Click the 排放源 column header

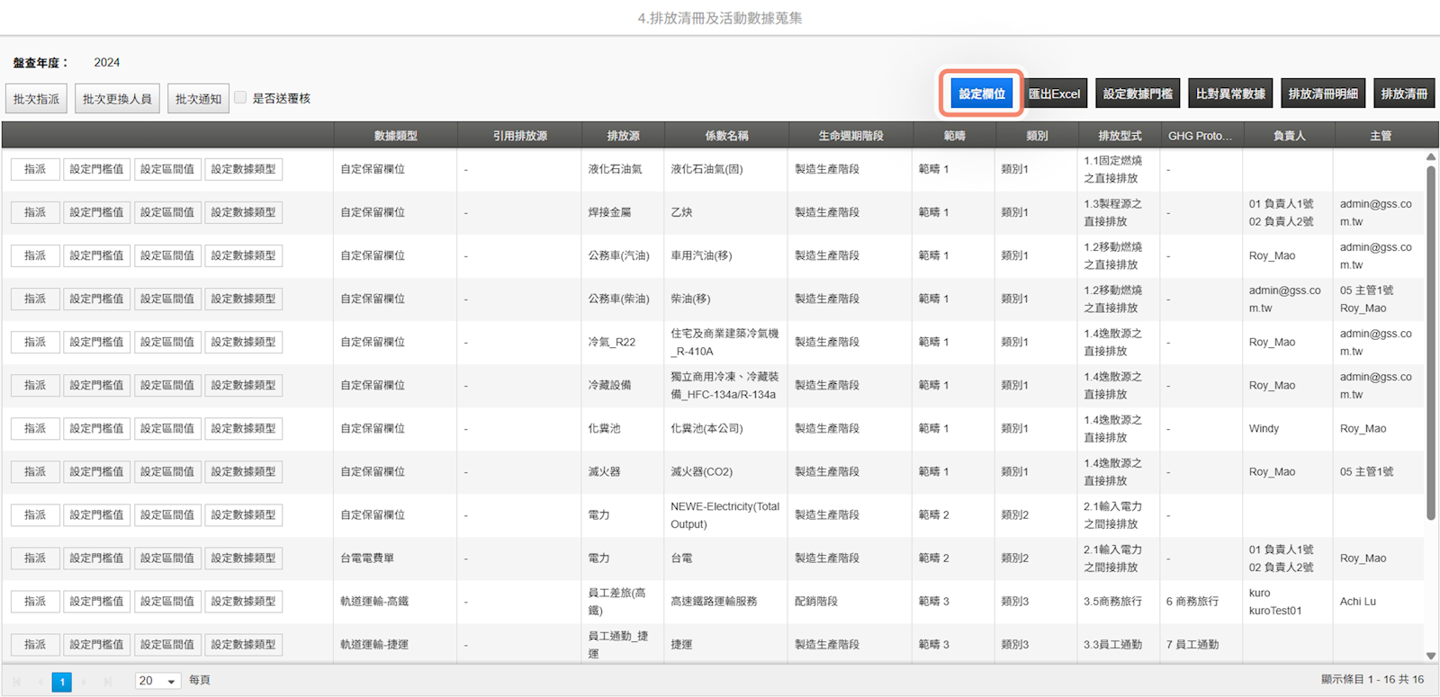623,136
